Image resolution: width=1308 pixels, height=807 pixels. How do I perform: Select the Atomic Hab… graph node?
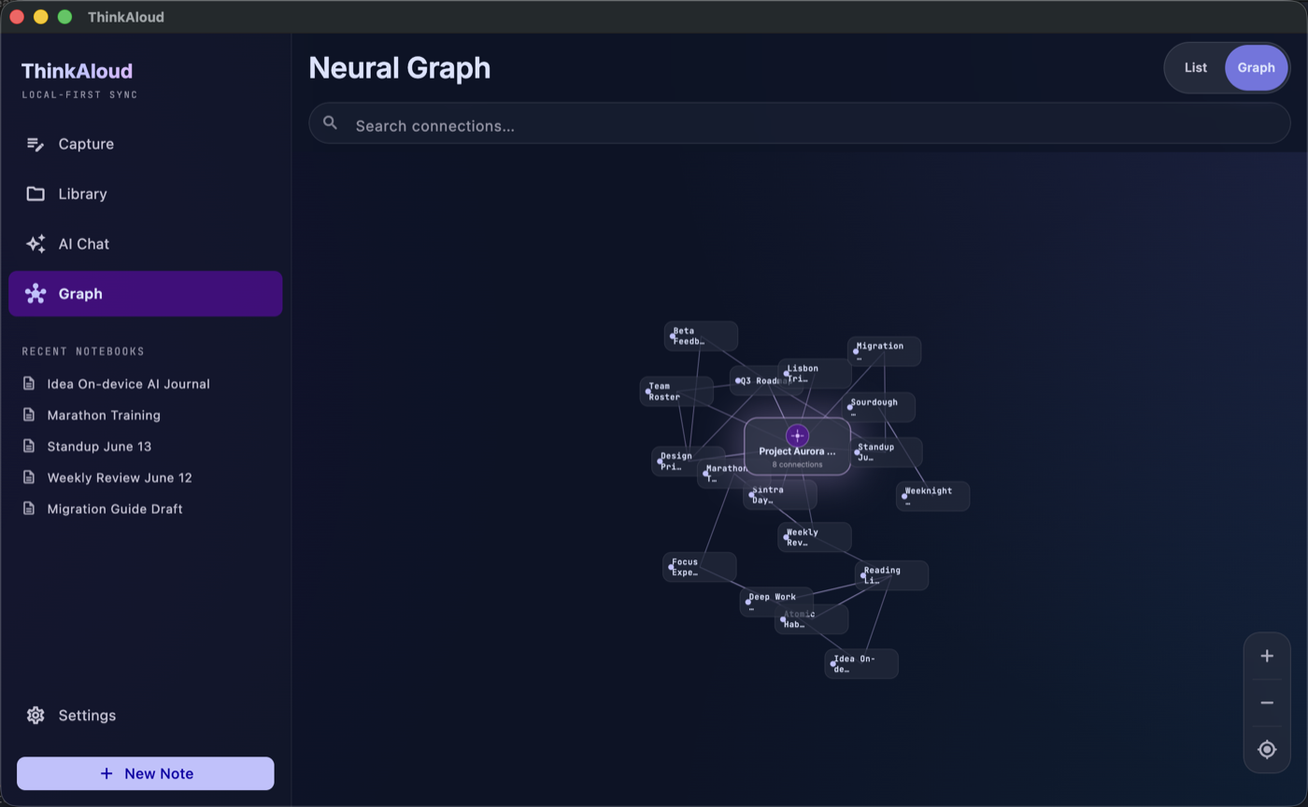coord(811,619)
